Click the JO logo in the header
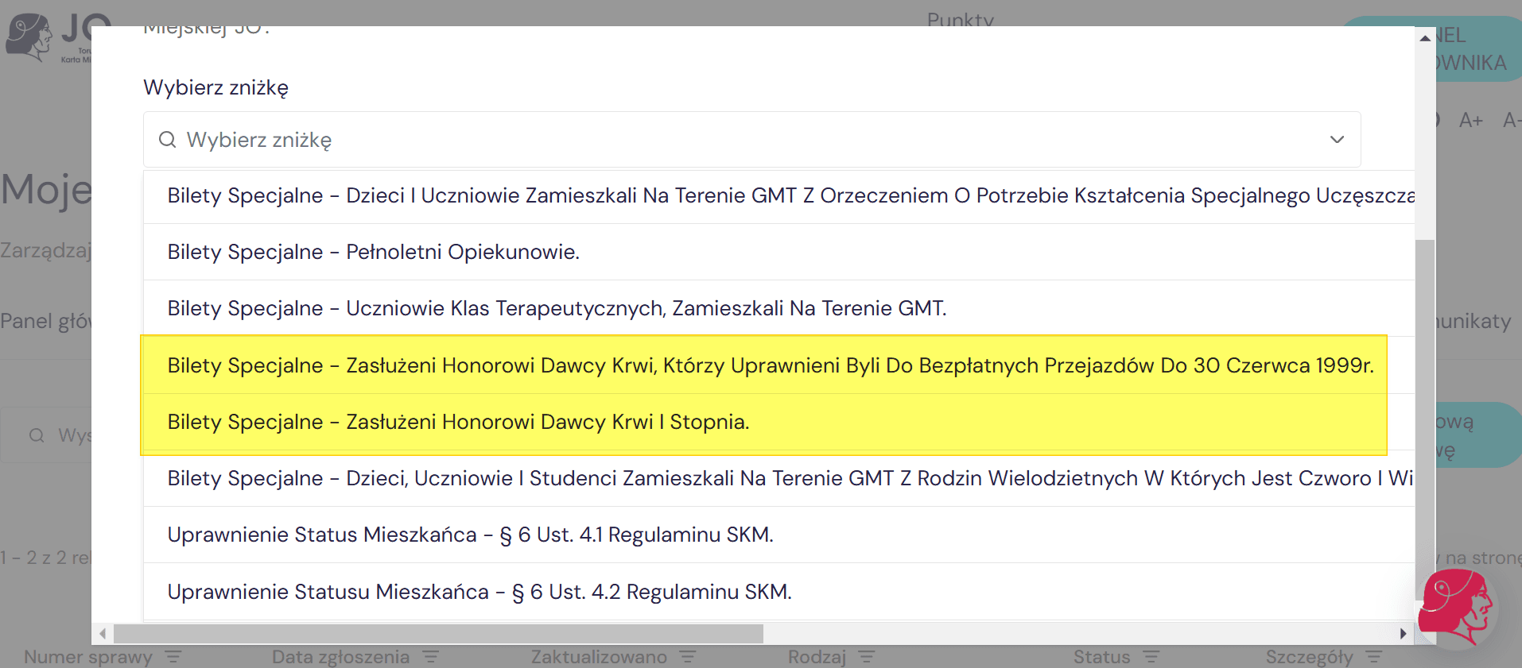This screenshot has height=668, width=1522. [48, 37]
